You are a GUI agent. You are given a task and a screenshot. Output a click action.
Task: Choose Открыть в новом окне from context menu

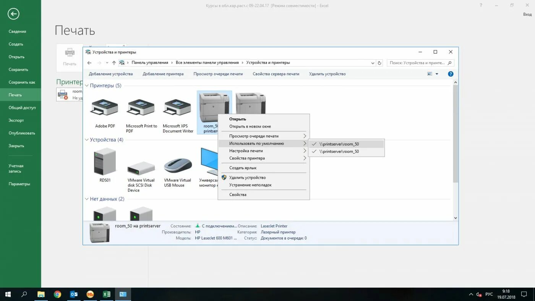click(250, 126)
